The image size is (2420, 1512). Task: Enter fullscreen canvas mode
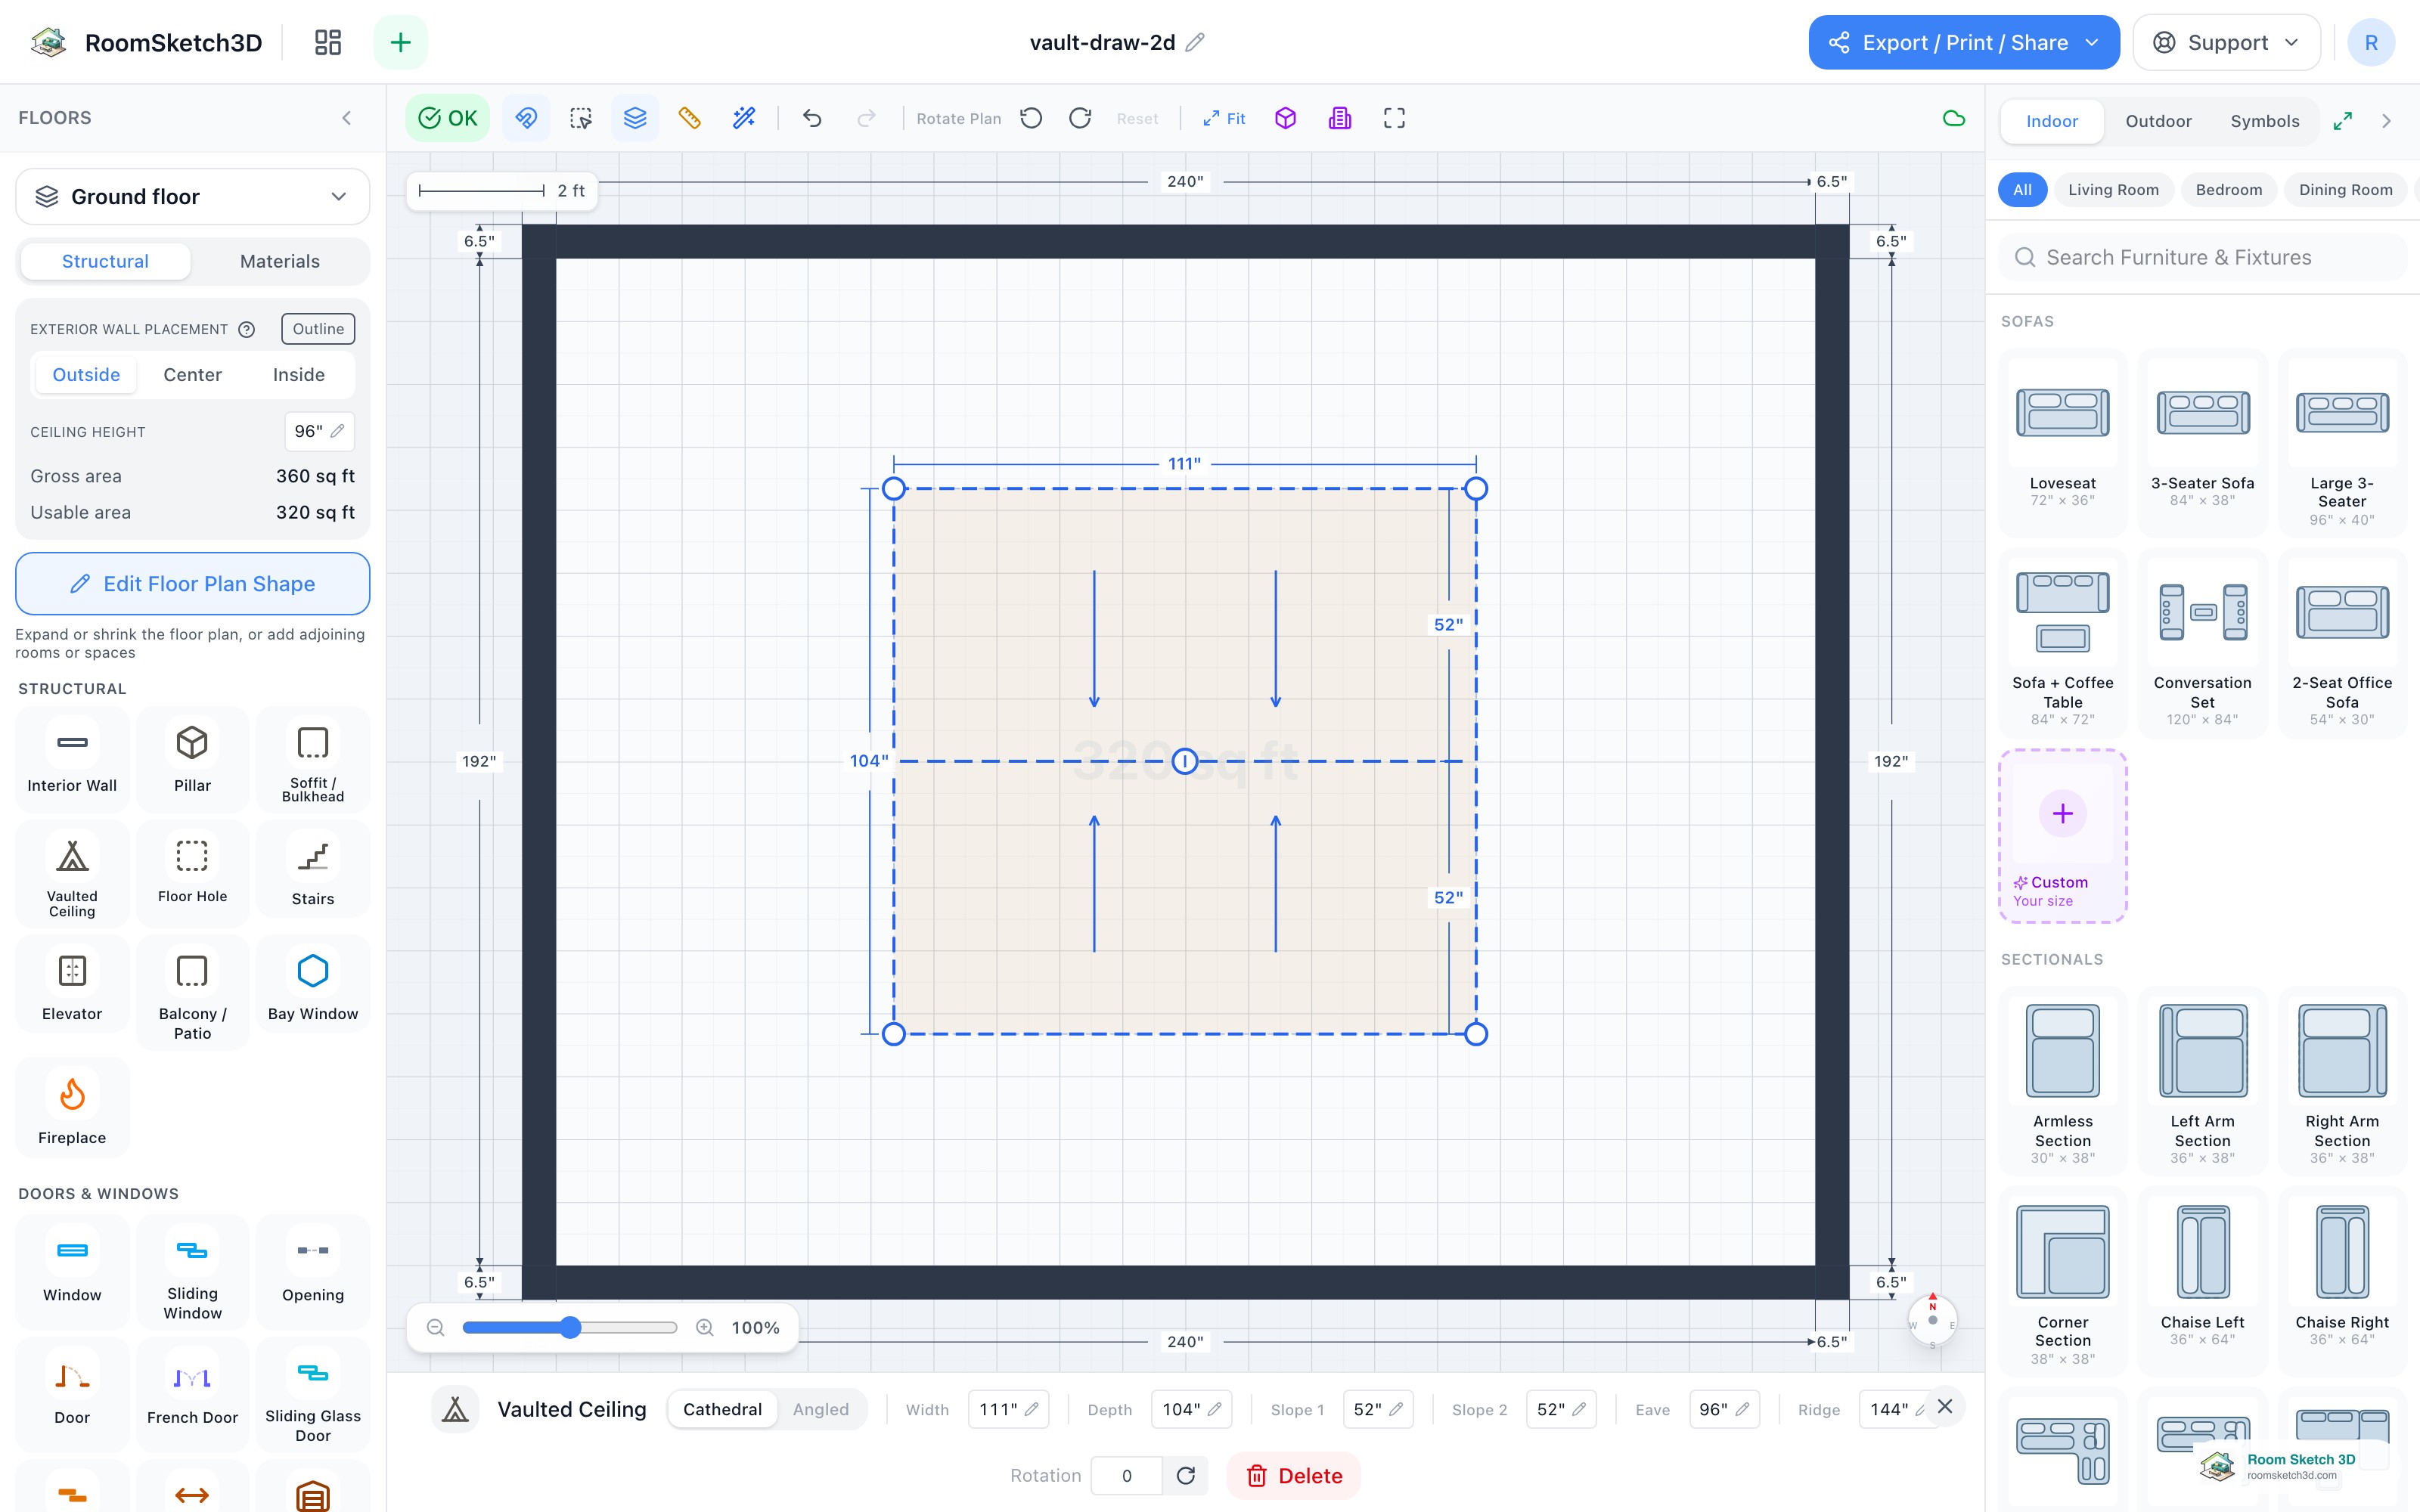click(1394, 118)
